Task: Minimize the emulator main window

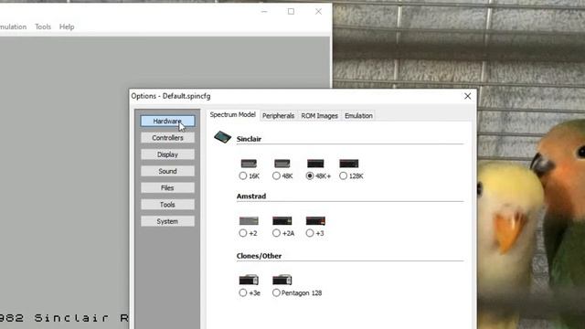Action: point(264,12)
